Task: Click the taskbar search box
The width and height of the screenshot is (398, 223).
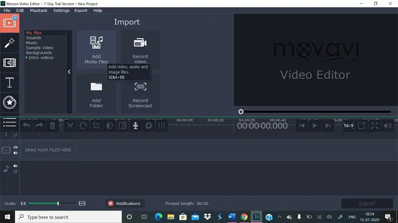Action: 68,217
